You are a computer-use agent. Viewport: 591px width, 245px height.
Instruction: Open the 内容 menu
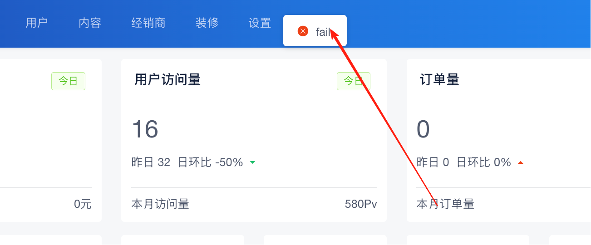click(90, 23)
